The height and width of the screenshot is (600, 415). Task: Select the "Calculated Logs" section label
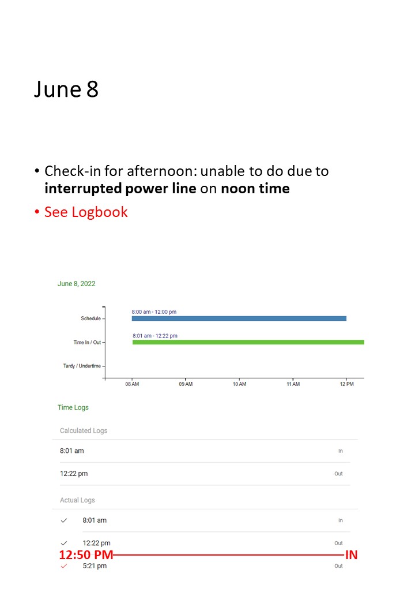coord(84,430)
